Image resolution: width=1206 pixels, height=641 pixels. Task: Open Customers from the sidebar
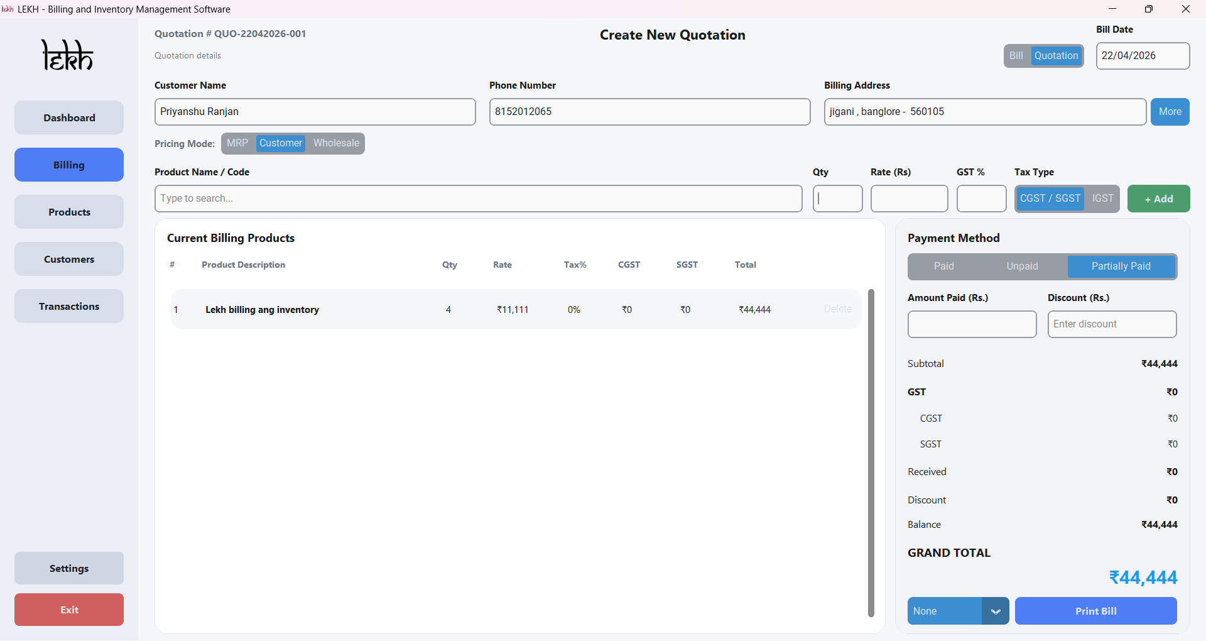[69, 259]
